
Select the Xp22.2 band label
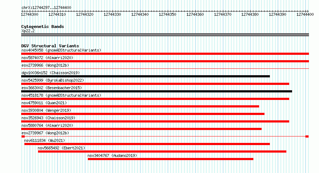click(28, 31)
